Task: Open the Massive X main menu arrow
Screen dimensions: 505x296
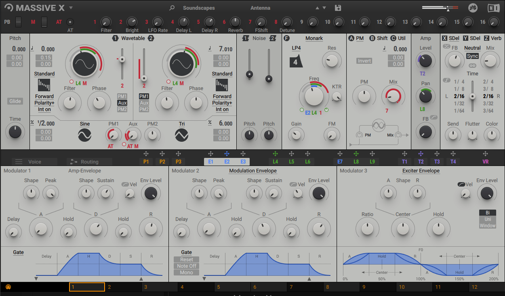Action: [71, 8]
